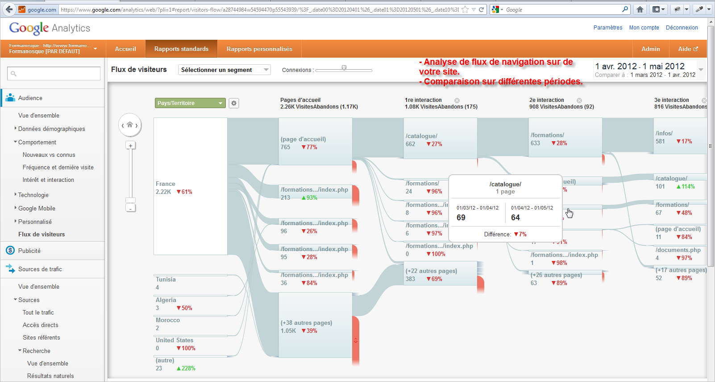
Task: Switch to Rapports standards tab
Action: coord(181,49)
